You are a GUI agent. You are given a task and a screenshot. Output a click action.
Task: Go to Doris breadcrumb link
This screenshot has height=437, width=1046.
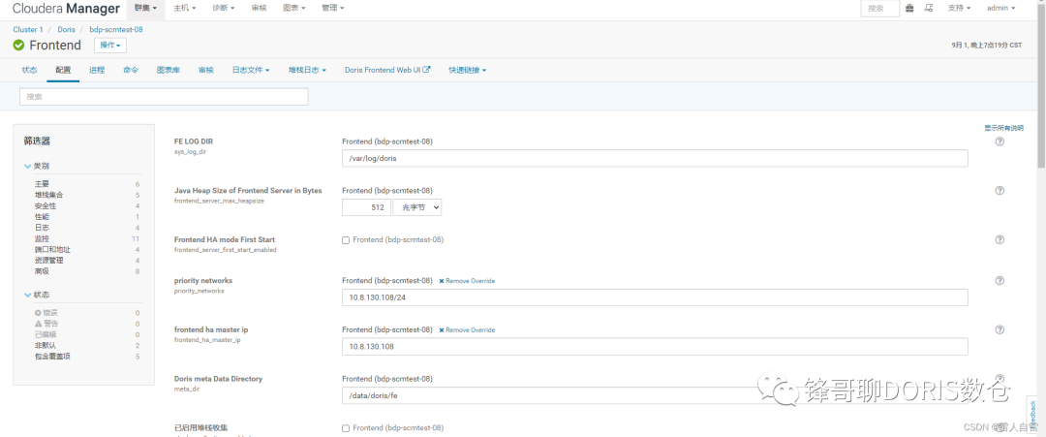[66, 29]
